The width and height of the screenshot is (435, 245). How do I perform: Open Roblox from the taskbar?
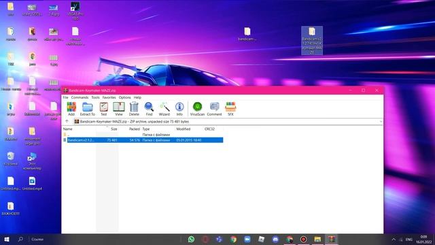(261, 239)
